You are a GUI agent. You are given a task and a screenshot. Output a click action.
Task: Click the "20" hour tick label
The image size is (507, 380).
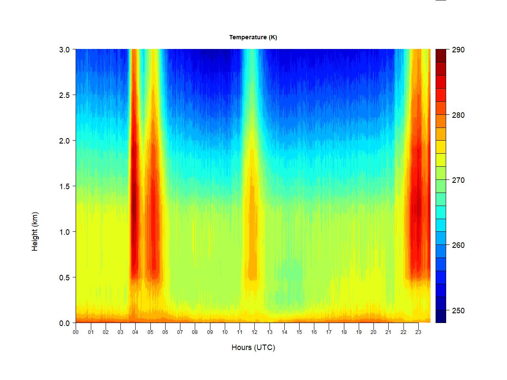[x=373, y=332]
